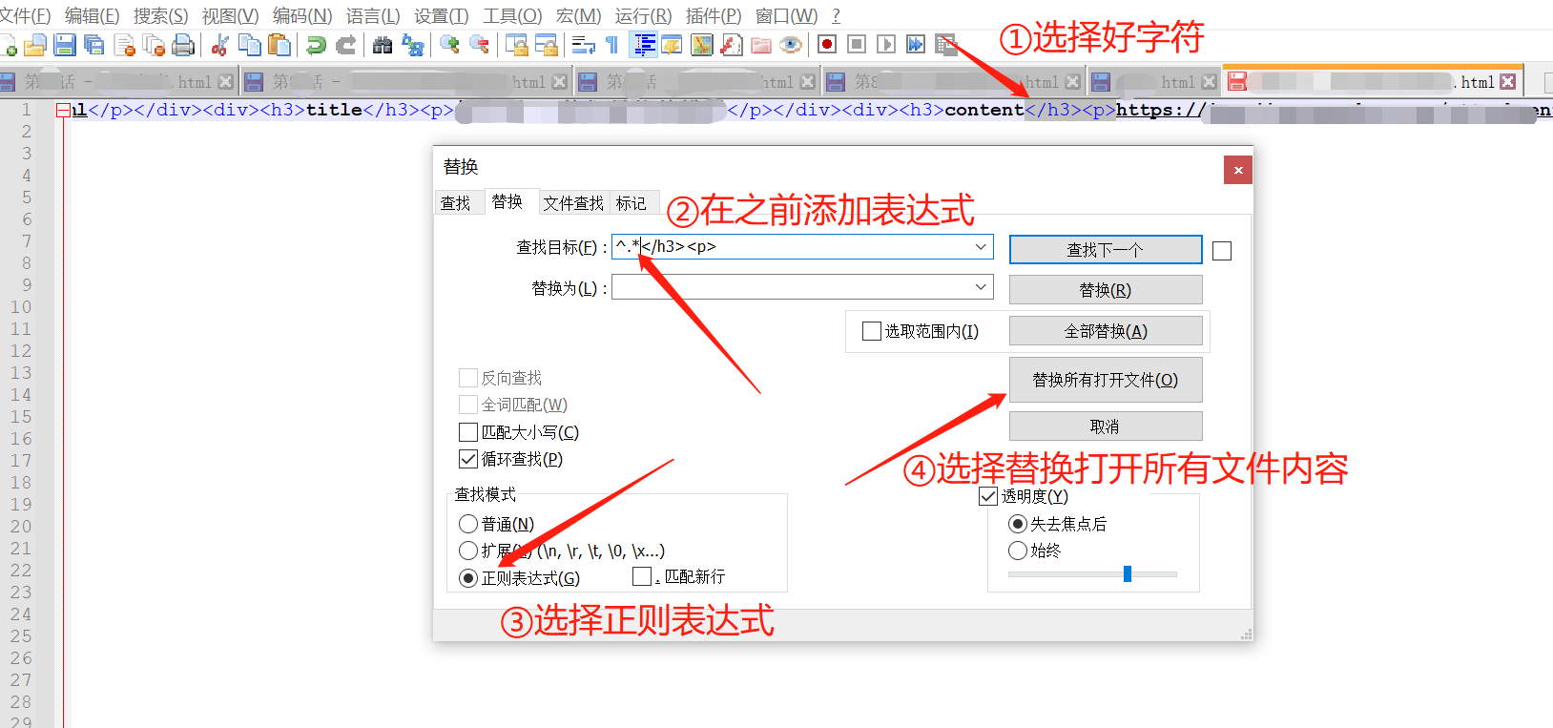The image size is (1553, 728).
Task: Click the 全部替换 button
Action: pos(1105,331)
